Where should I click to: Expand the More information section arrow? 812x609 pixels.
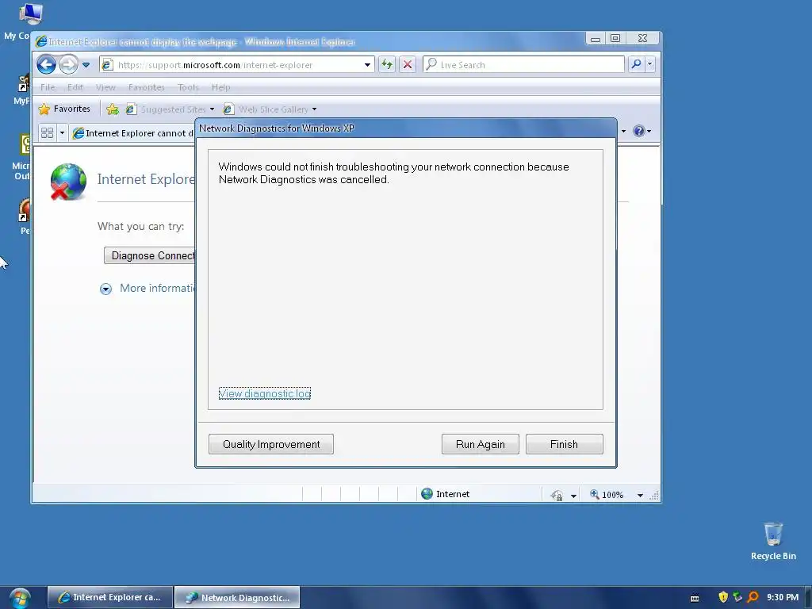[105, 289]
